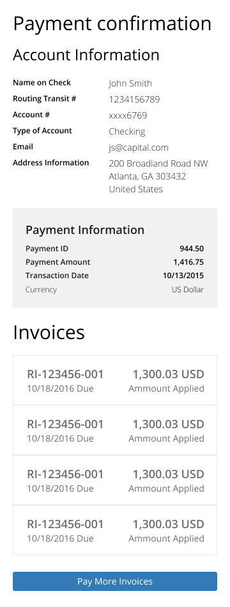Select the Checking account type value
This screenshot has height=607, width=230.
pos(127,131)
